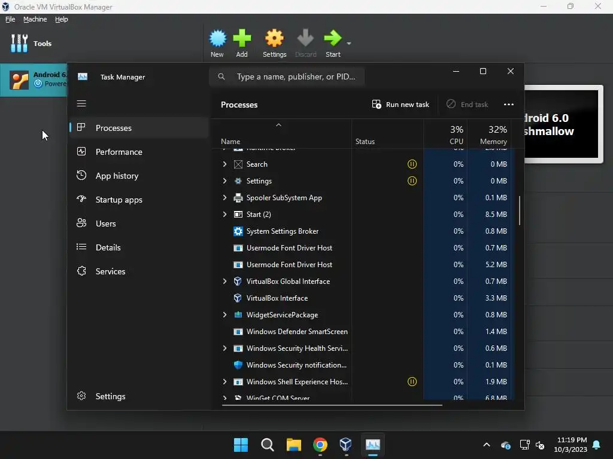Click the green Start arrow icon

(x=333, y=38)
